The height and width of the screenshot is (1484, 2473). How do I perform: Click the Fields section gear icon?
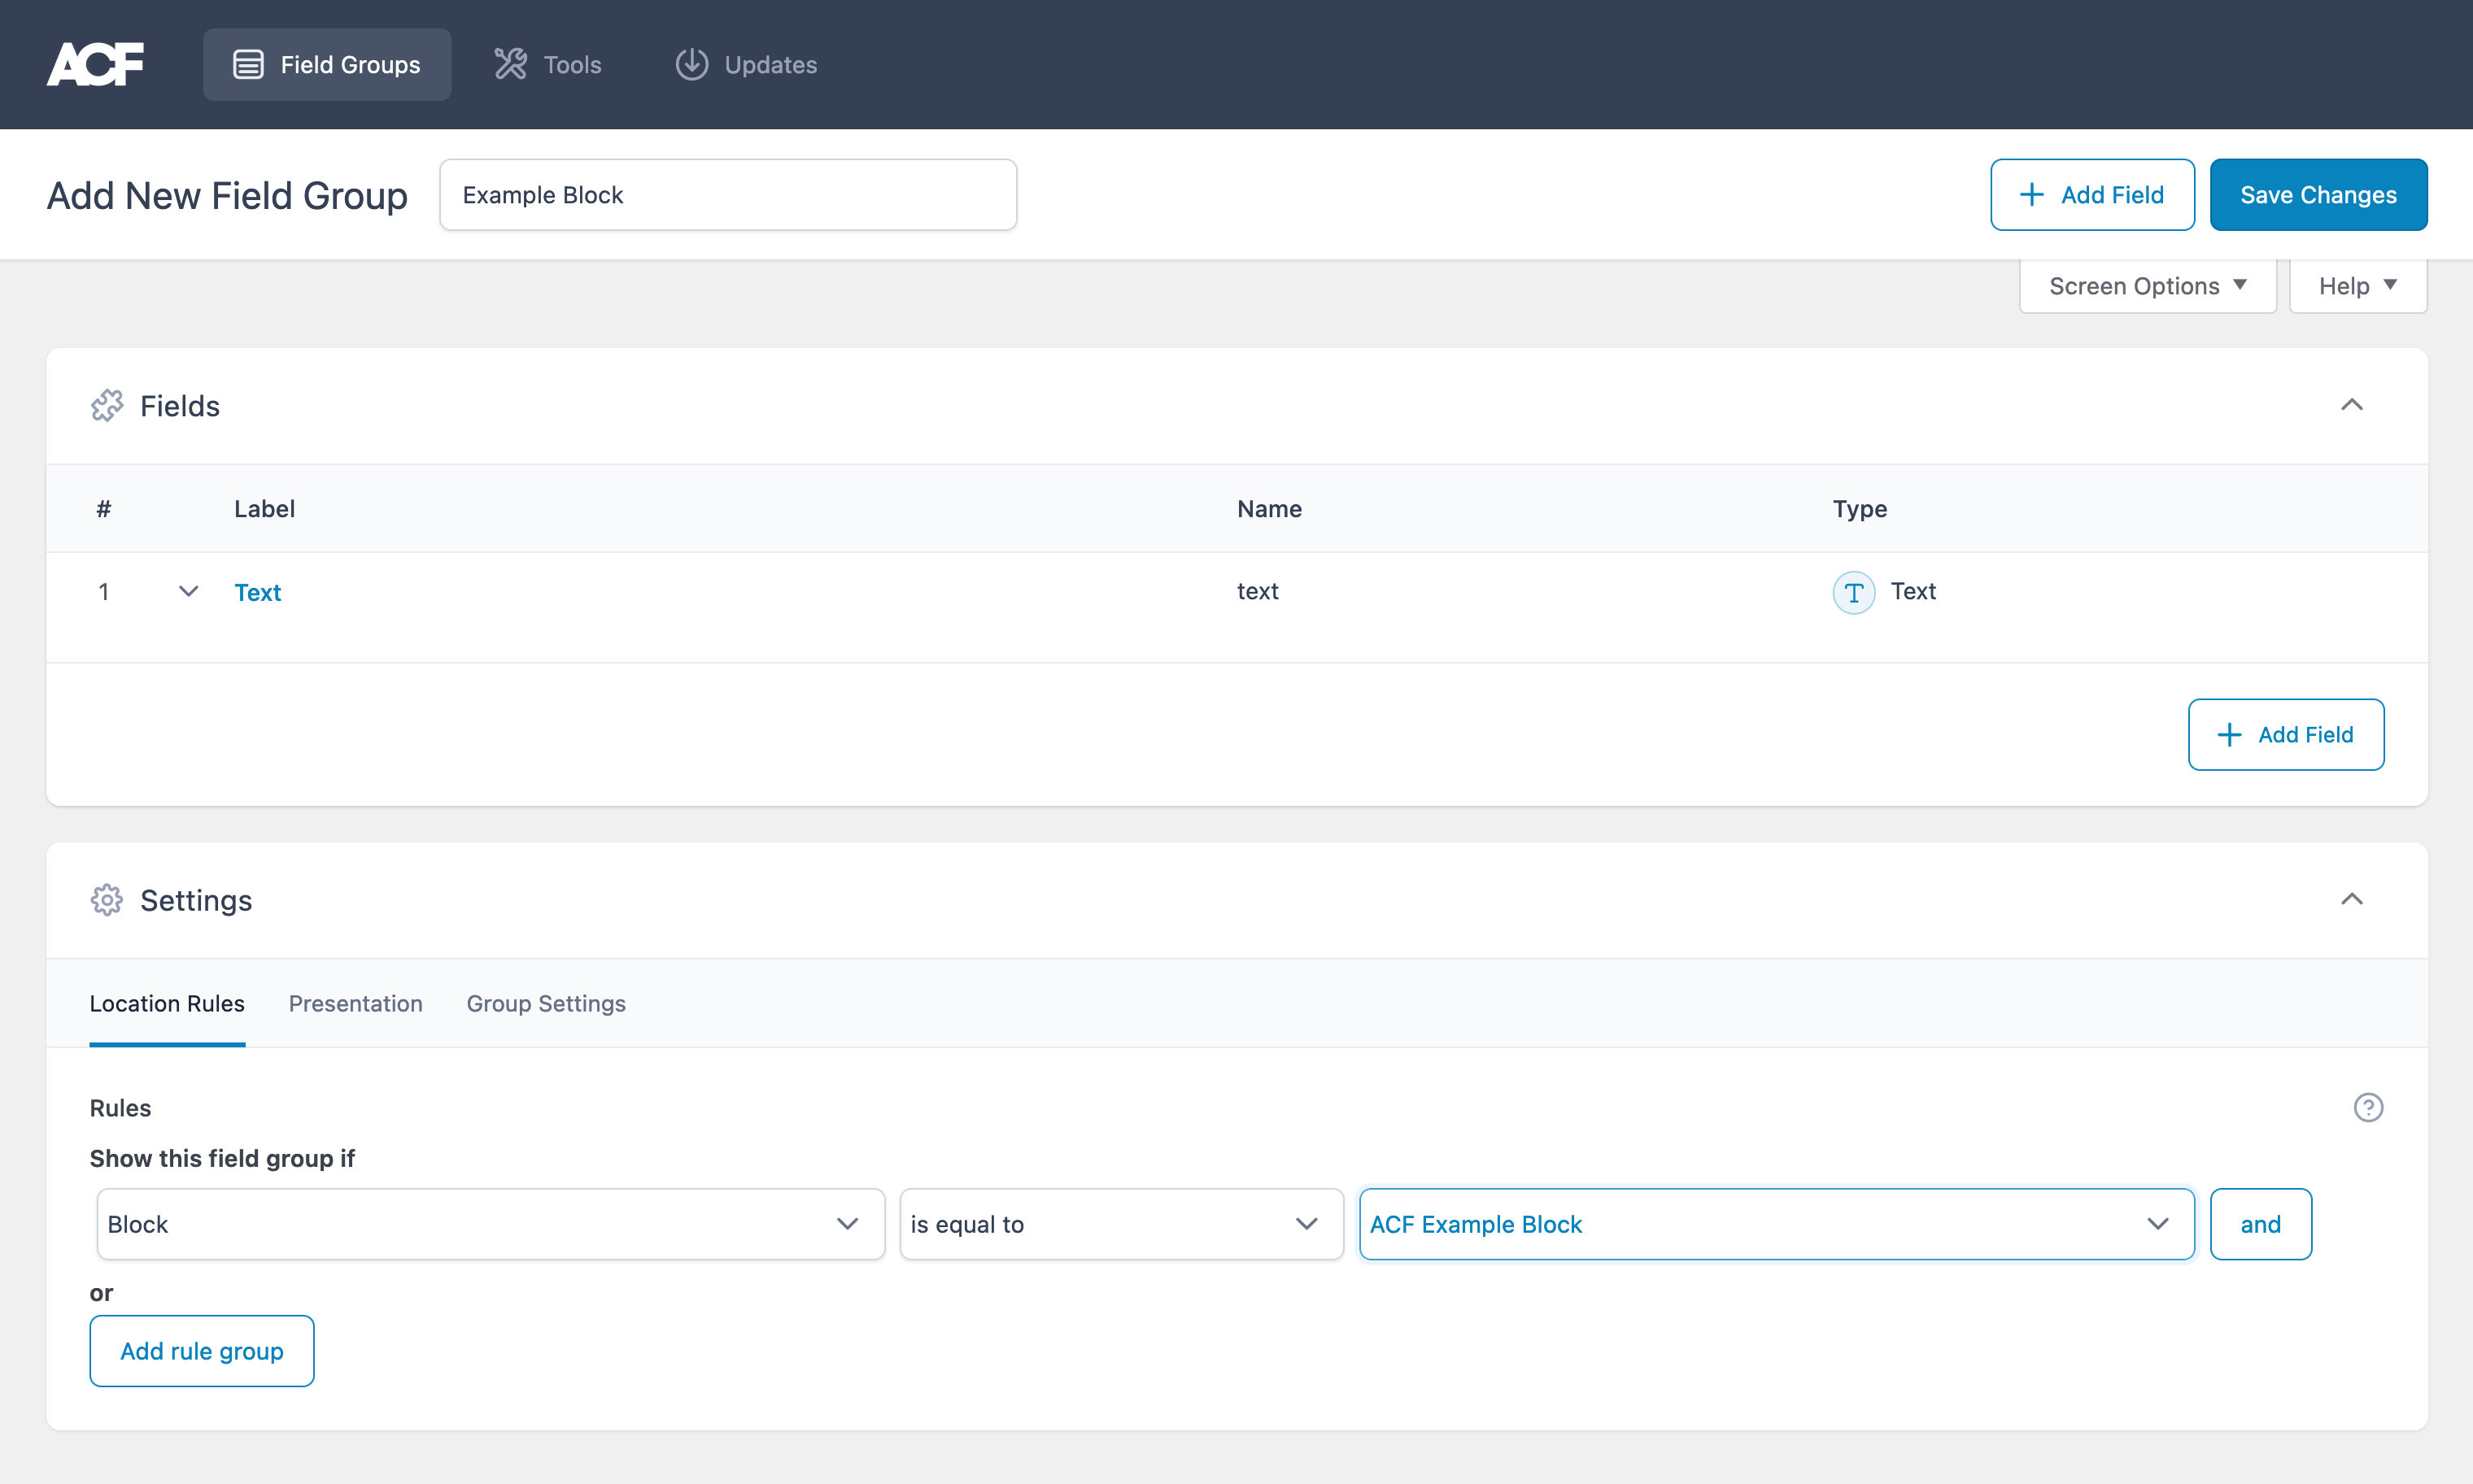(106, 405)
